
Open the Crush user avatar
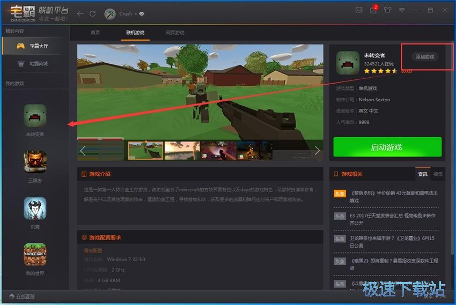click(x=110, y=14)
